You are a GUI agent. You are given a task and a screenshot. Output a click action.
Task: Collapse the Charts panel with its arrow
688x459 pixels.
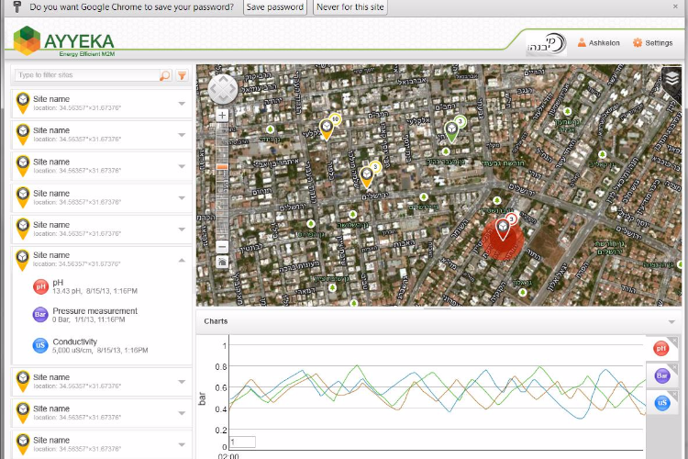click(x=671, y=322)
